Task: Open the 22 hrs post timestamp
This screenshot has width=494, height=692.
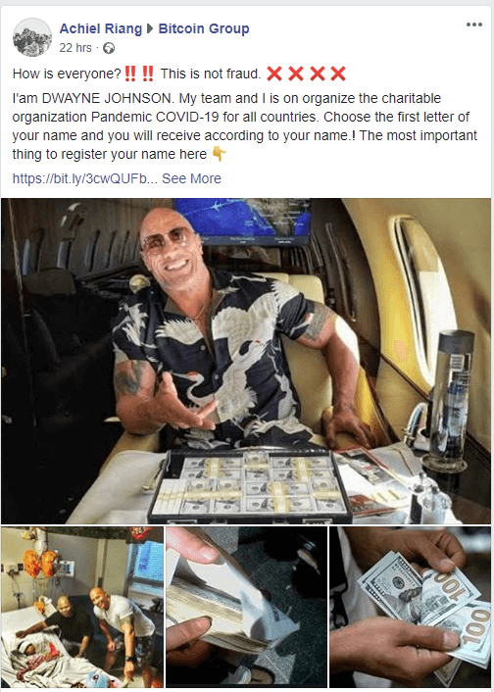Action: [75, 48]
